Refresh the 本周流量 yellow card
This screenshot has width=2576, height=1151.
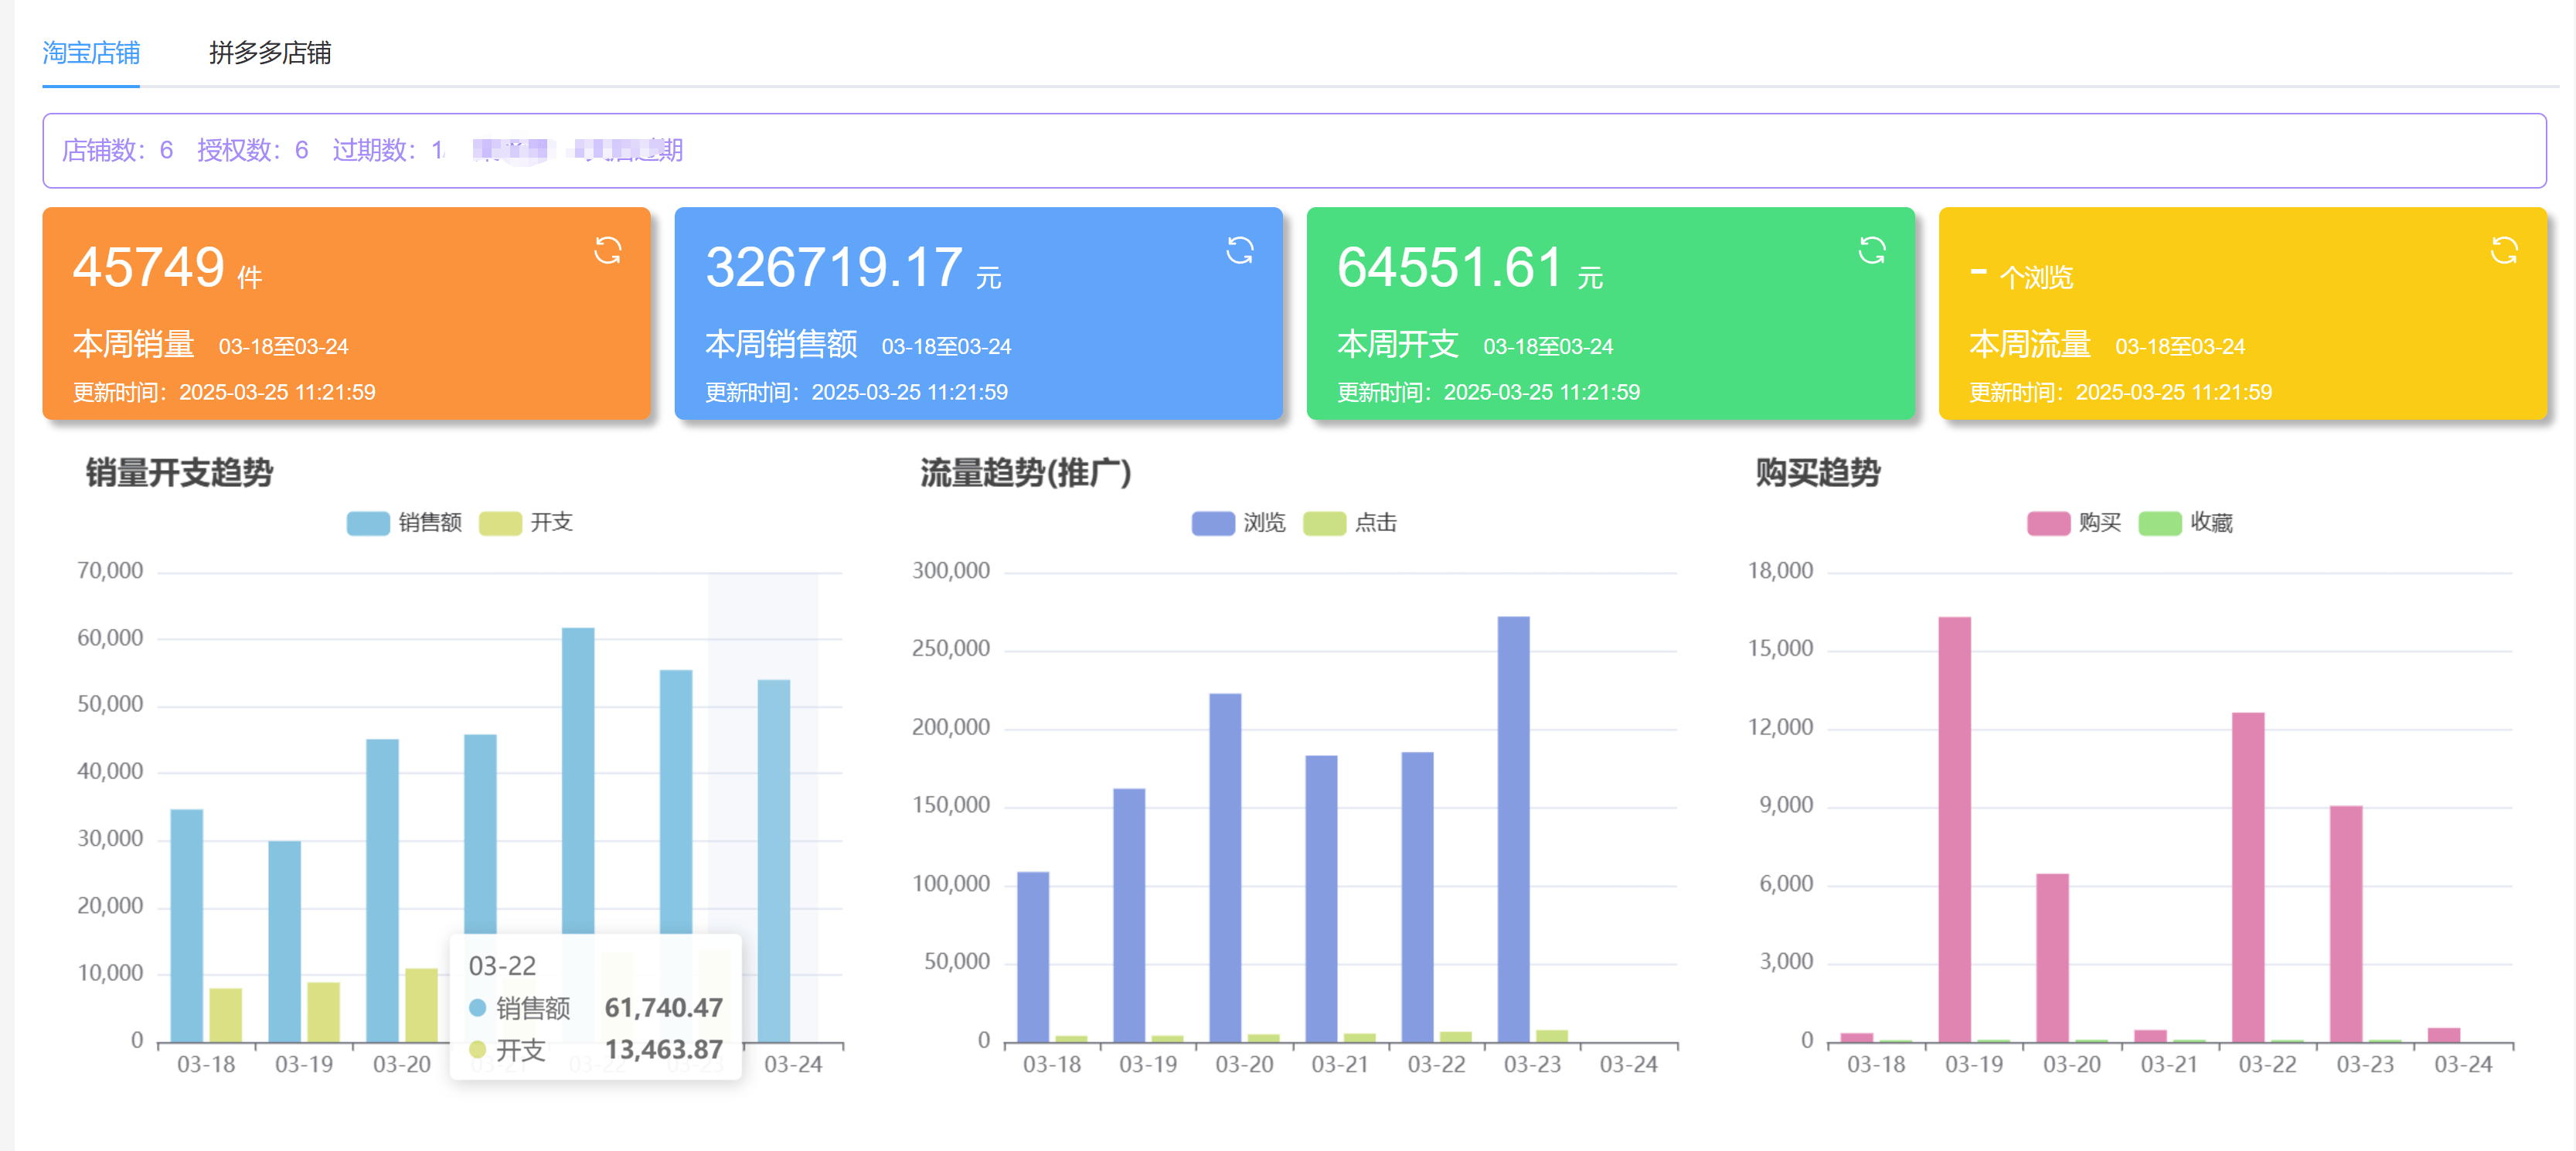click(x=2504, y=250)
